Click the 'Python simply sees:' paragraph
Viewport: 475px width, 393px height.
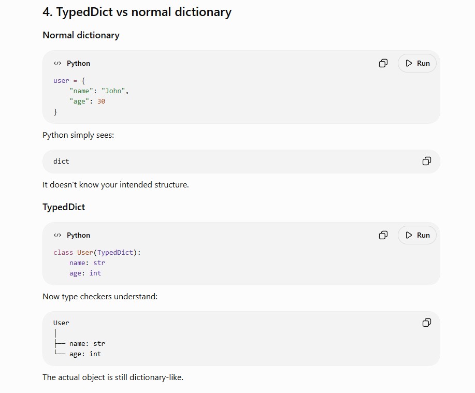pyautogui.click(x=78, y=135)
